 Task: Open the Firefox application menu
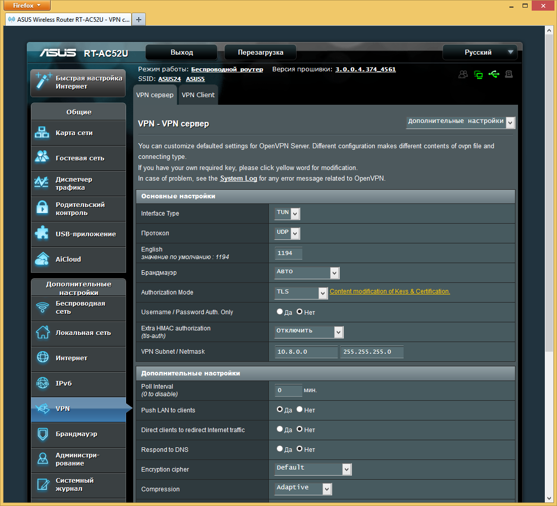pyautogui.click(x=27, y=6)
